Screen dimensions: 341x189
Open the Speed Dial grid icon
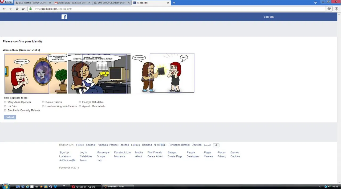pyautogui.click(x=23, y=9)
